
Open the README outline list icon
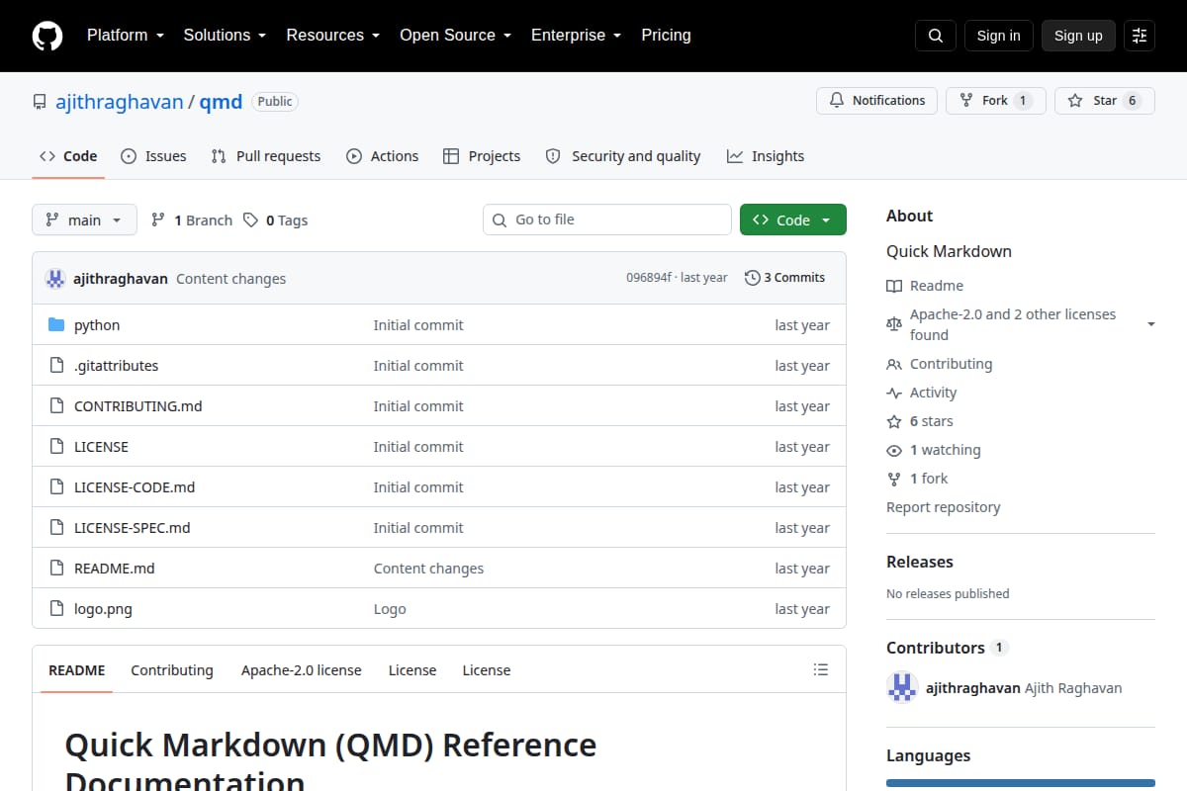[x=821, y=669]
